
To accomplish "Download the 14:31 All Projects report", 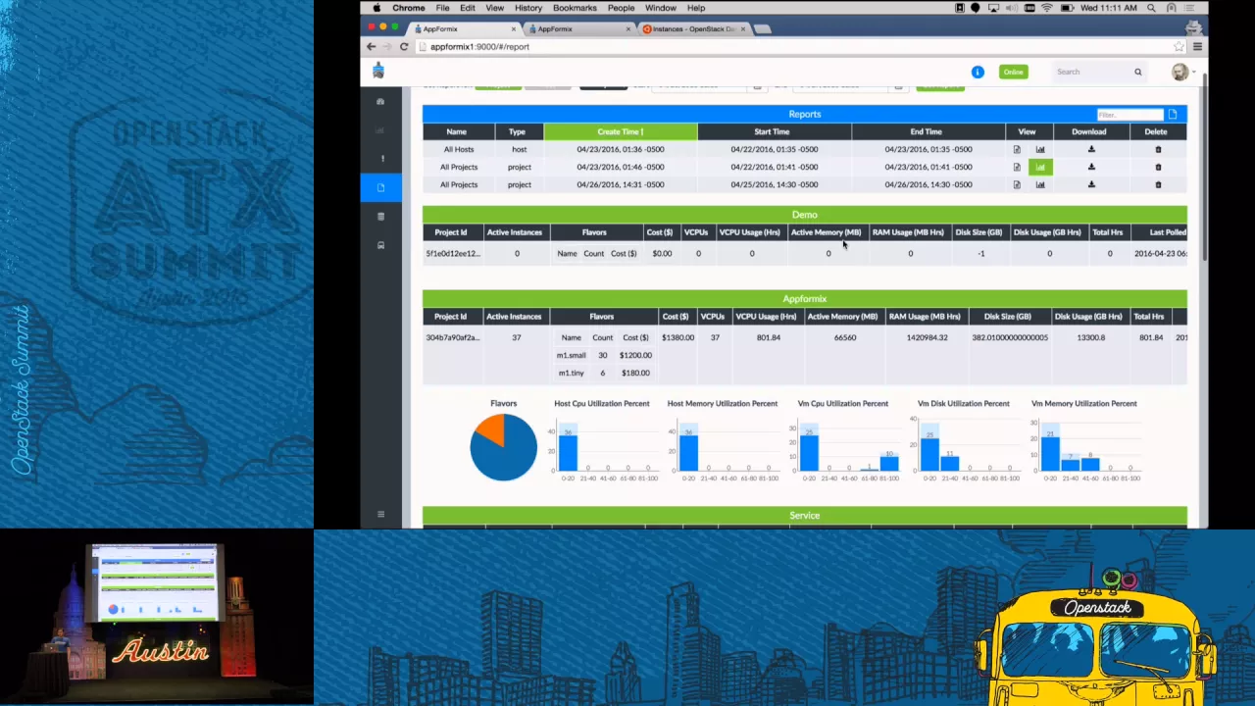I will point(1090,184).
